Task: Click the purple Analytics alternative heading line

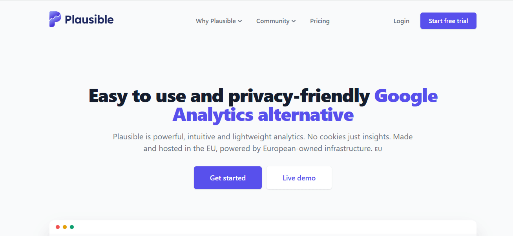Action: click(x=263, y=115)
